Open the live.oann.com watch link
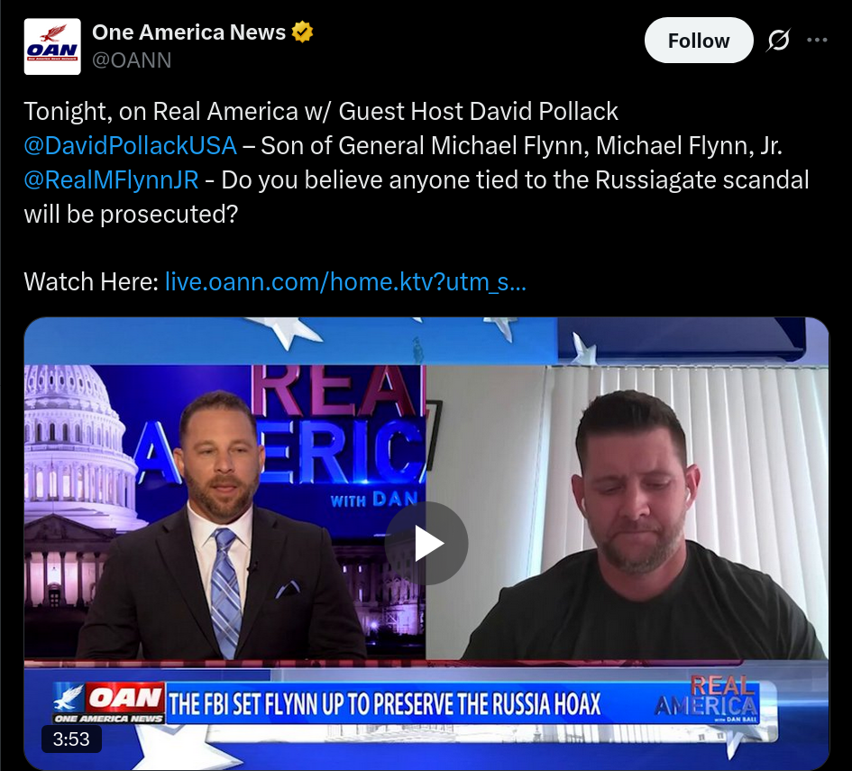 [345, 282]
